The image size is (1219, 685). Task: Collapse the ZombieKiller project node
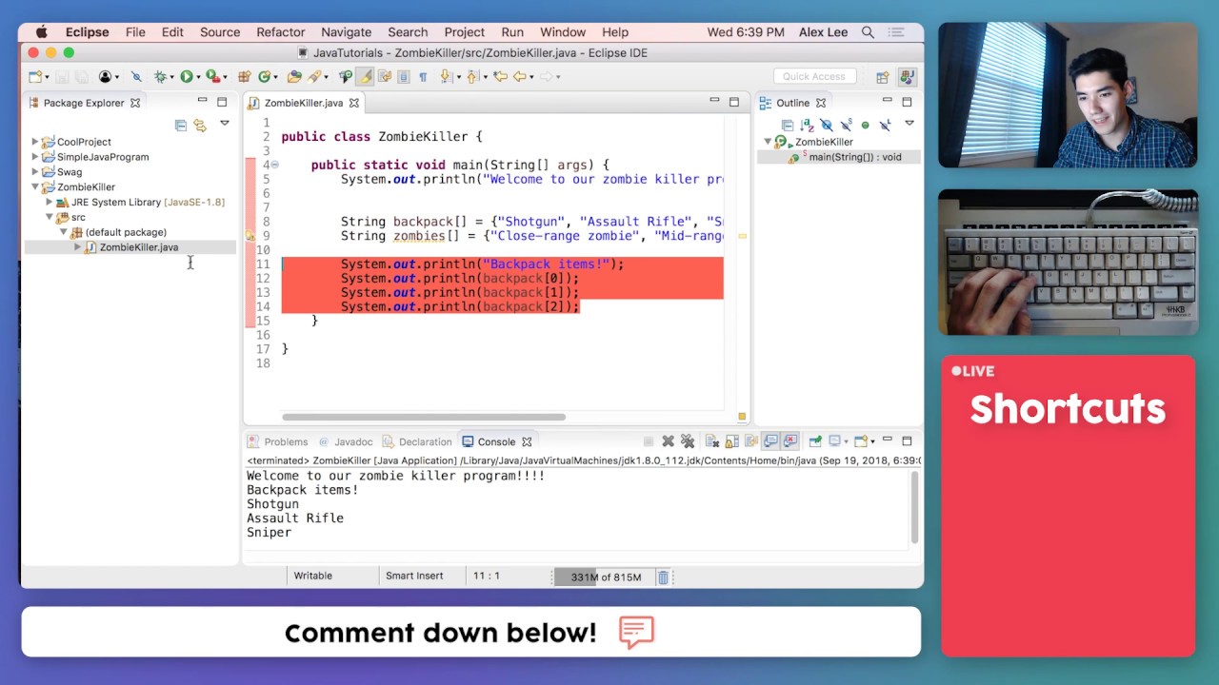click(x=35, y=187)
